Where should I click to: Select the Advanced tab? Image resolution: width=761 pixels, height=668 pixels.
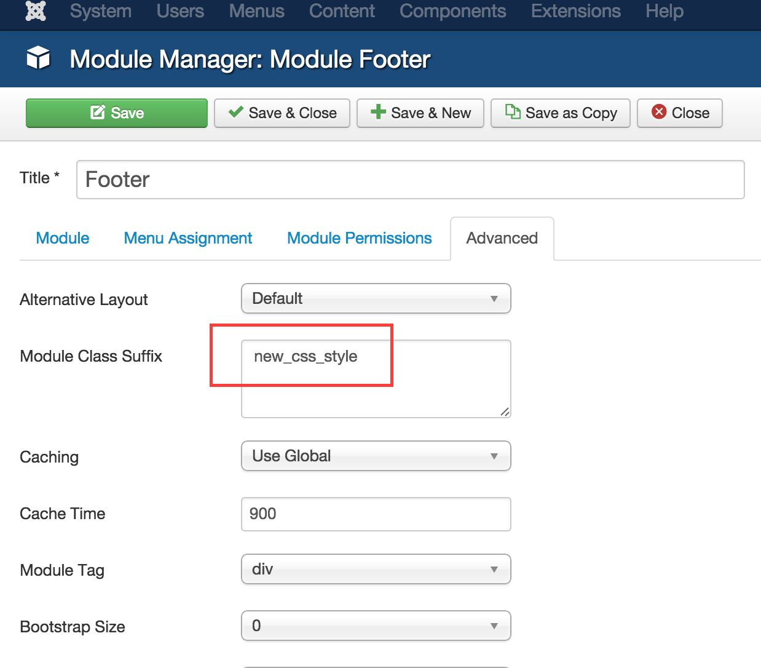point(502,239)
